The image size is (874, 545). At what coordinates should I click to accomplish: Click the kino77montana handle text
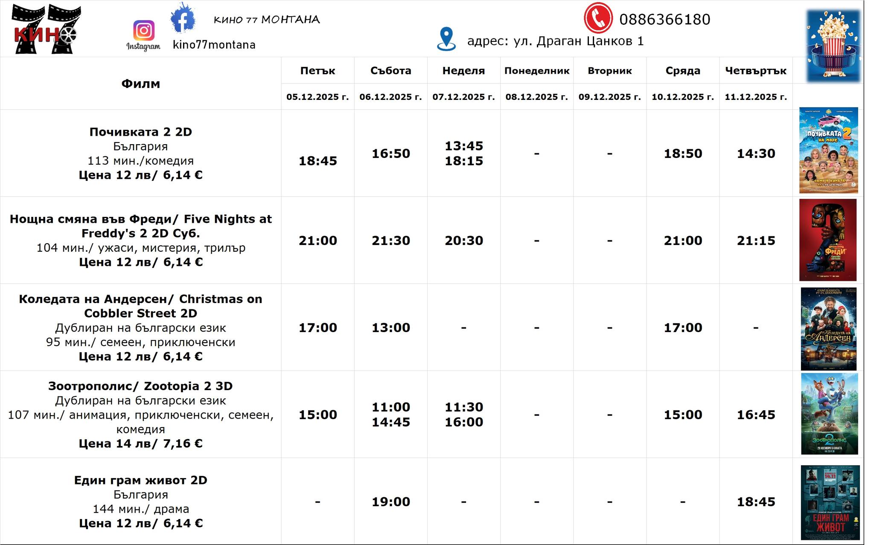(214, 45)
